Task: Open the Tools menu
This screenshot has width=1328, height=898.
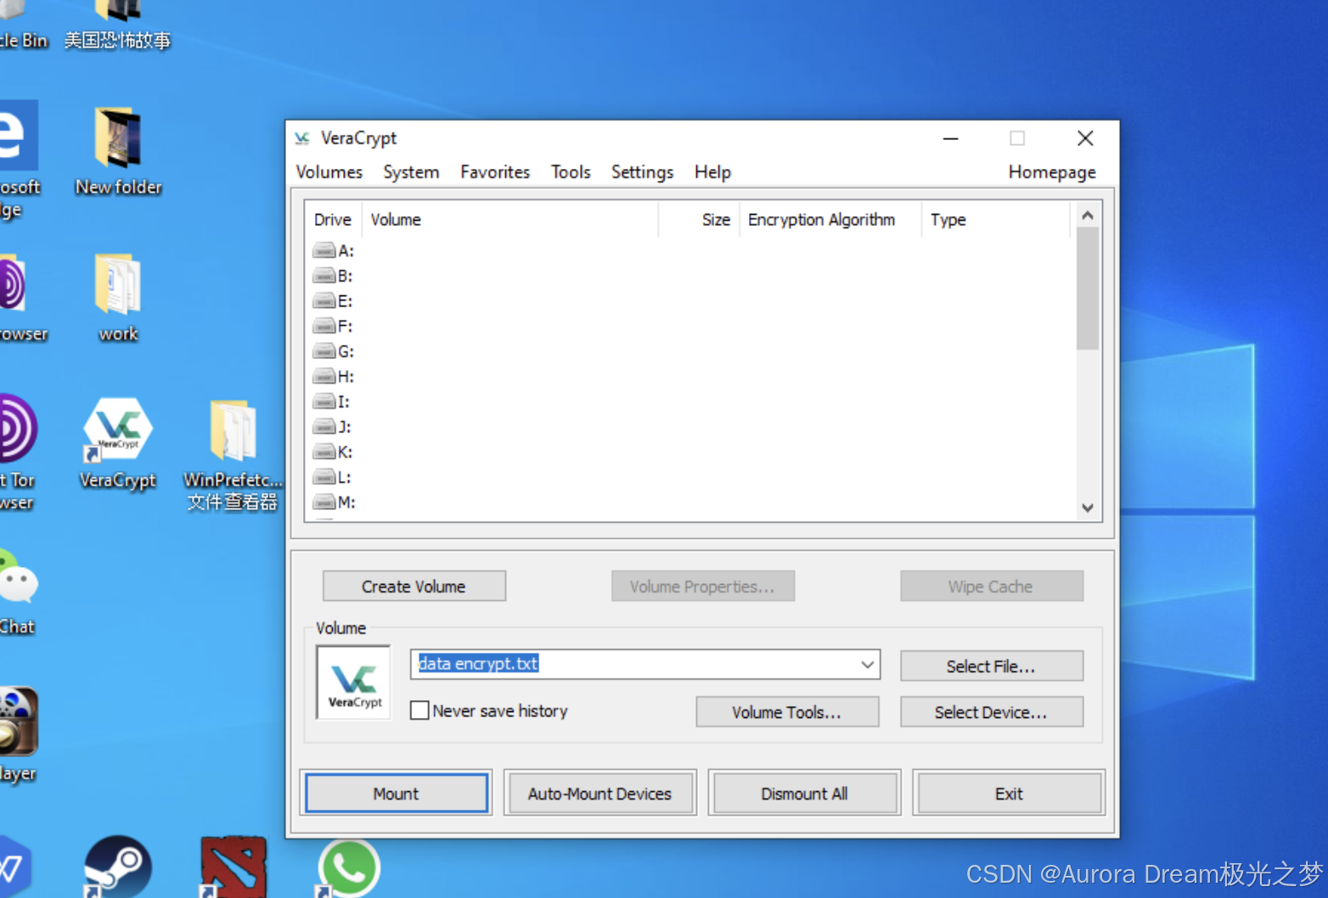Action: (571, 172)
